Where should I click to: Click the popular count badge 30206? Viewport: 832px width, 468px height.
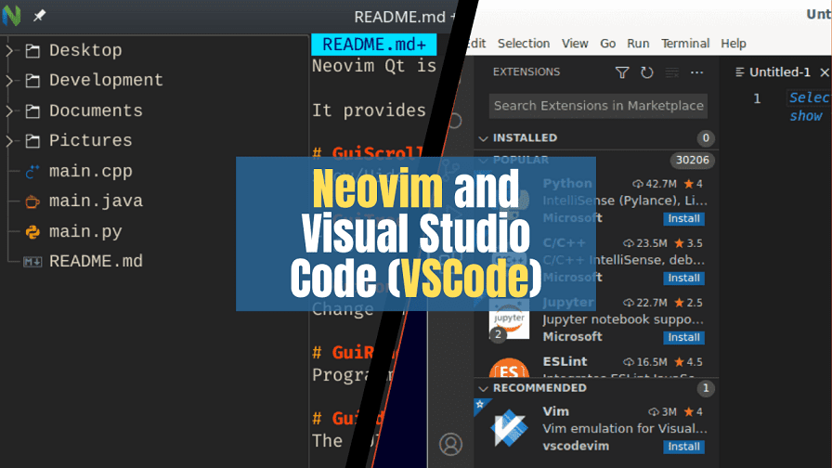[x=692, y=161]
